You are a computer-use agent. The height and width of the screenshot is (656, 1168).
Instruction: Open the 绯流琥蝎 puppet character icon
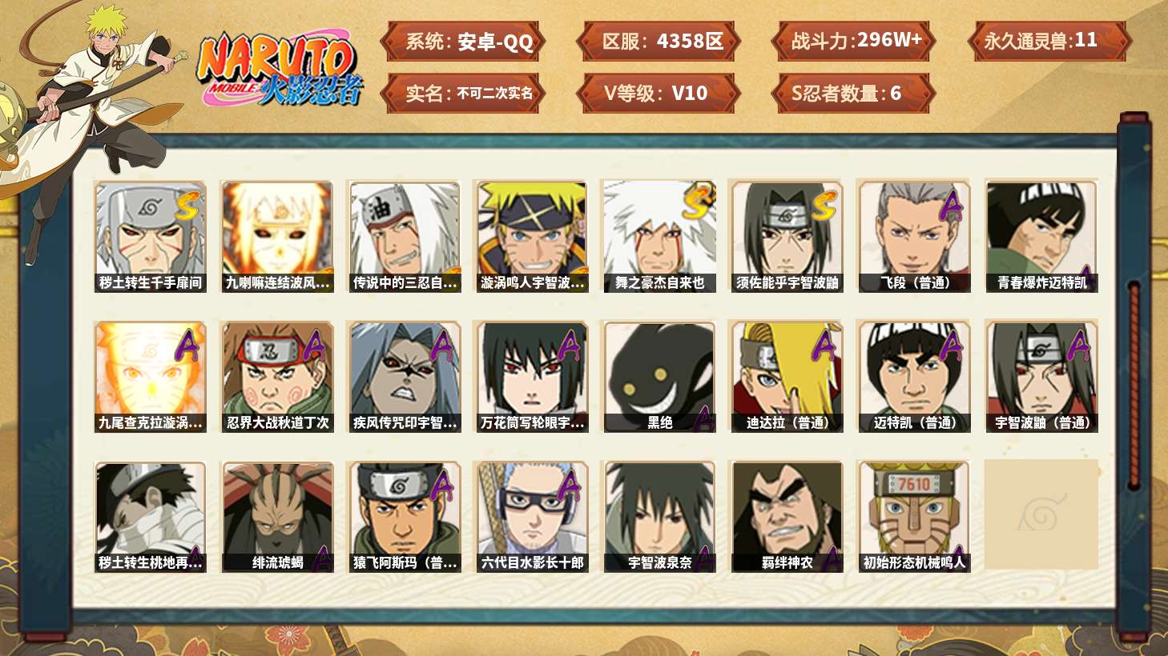[x=277, y=517]
